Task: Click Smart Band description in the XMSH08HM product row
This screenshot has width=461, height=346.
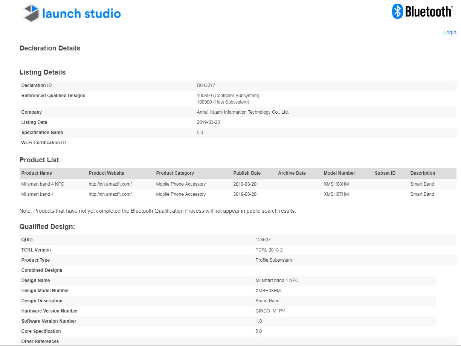Action: pyautogui.click(x=422, y=184)
